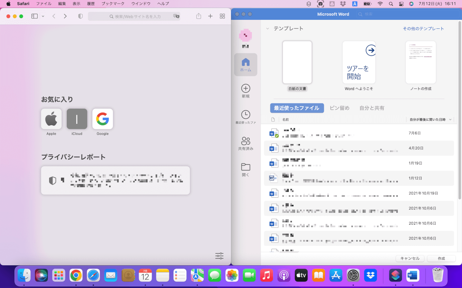The height and width of the screenshot is (288, 462).
Task: Open the Word icon in the Dock
Action: point(413,275)
